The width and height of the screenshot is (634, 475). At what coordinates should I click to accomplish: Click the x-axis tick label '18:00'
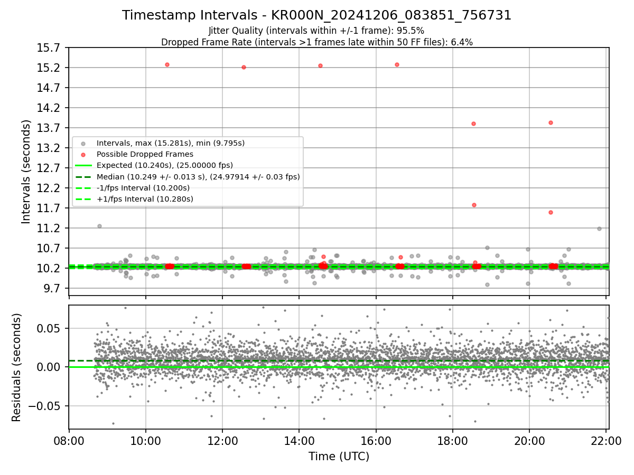[x=453, y=442]
